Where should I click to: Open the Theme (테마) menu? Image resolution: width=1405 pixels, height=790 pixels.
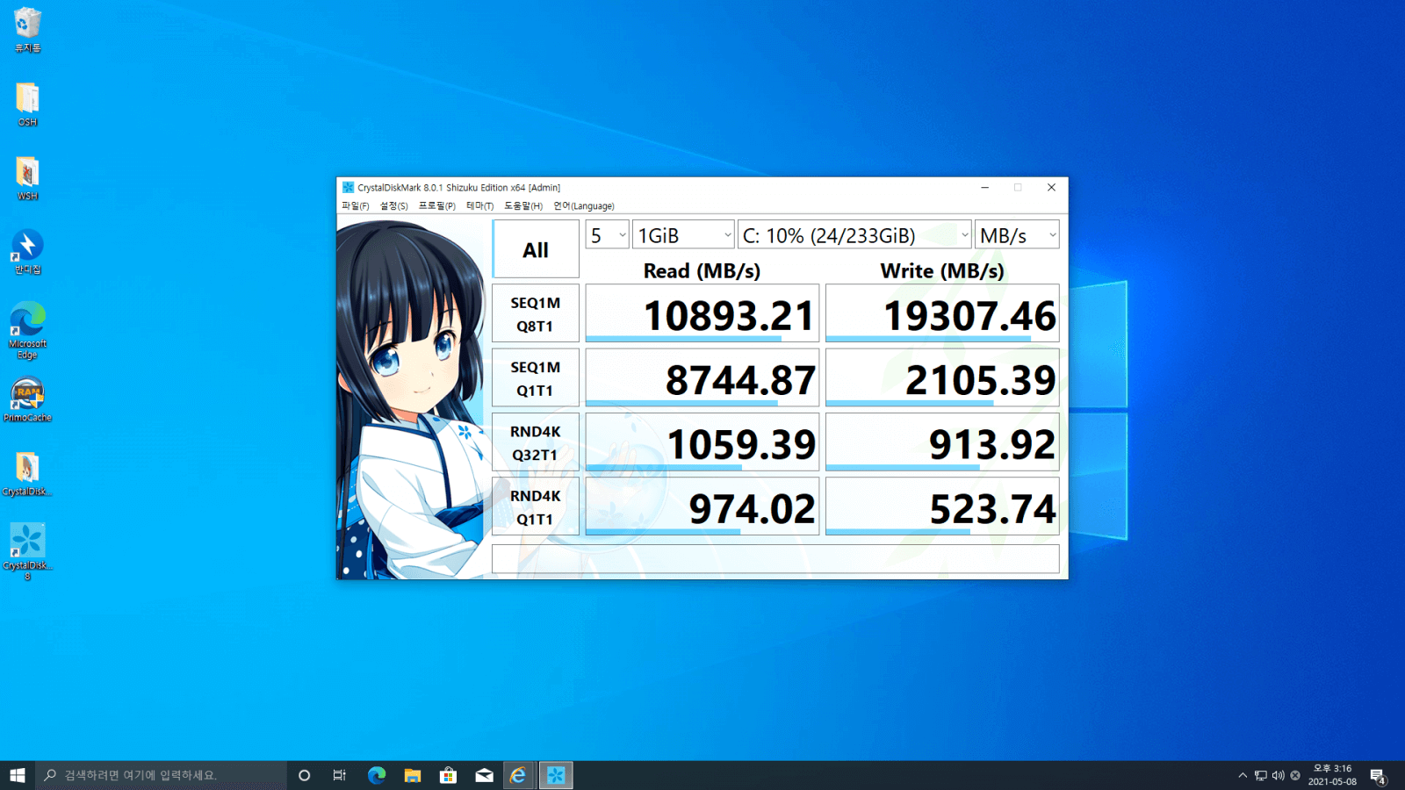pyautogui.click(x=479, y=206)
